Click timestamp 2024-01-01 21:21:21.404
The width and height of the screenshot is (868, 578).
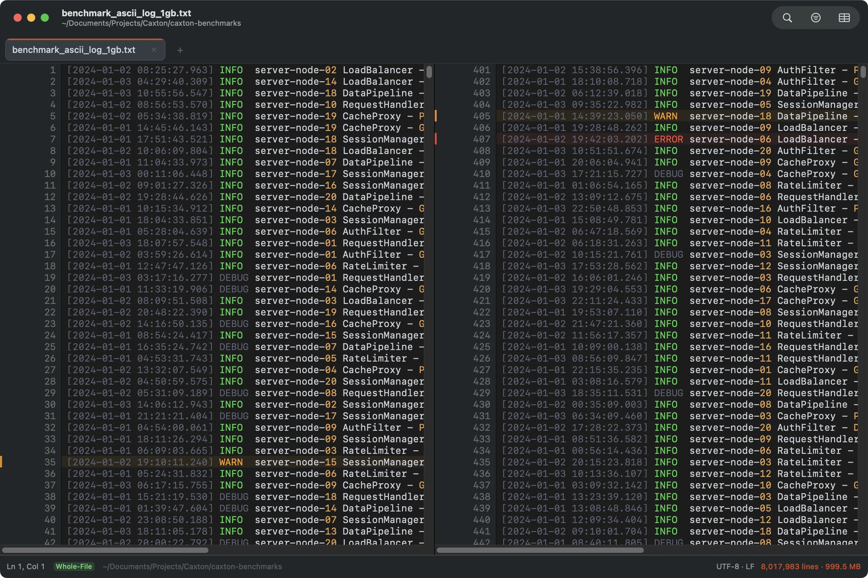coord(140,416)
